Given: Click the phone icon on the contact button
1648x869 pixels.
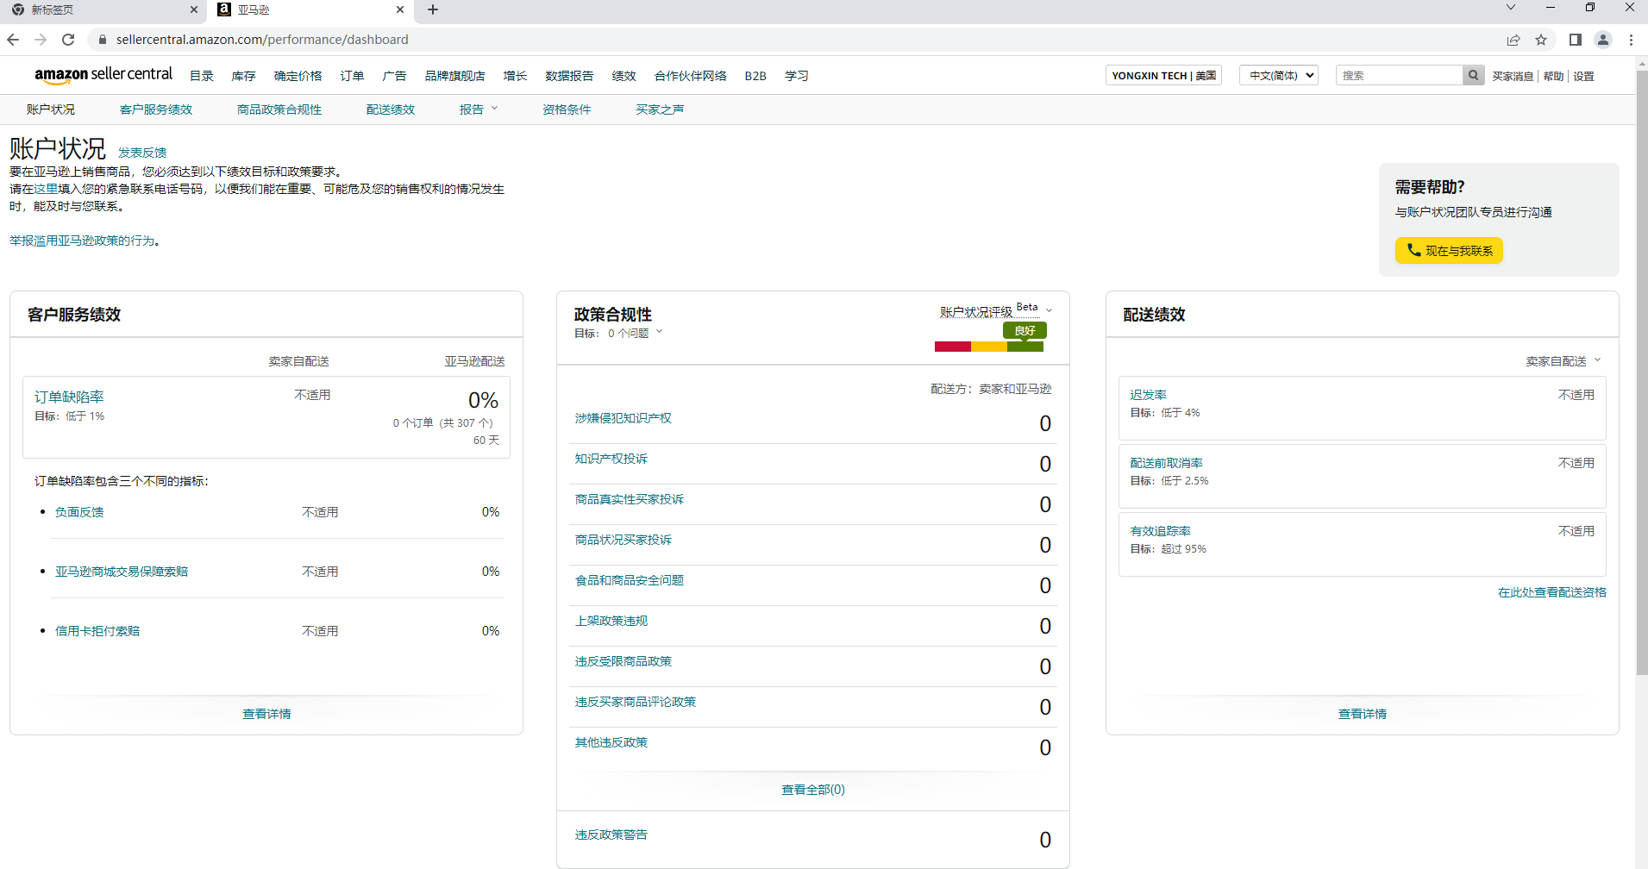Looking at the screenshot, I should [1413, 250].
